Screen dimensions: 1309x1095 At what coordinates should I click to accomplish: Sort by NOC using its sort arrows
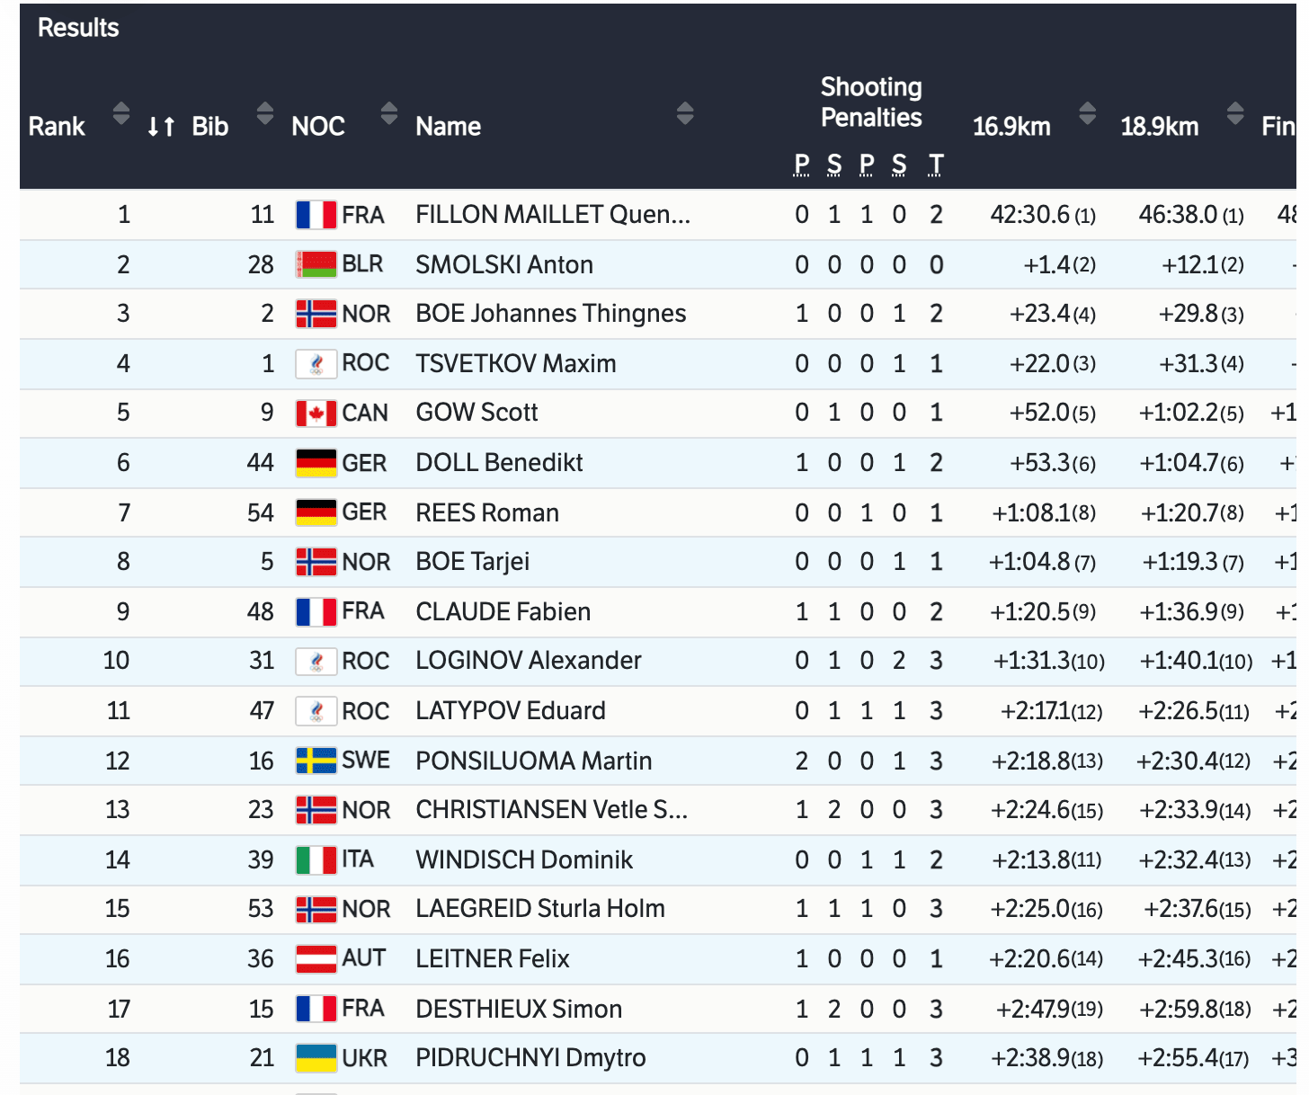tap(388, 114)
